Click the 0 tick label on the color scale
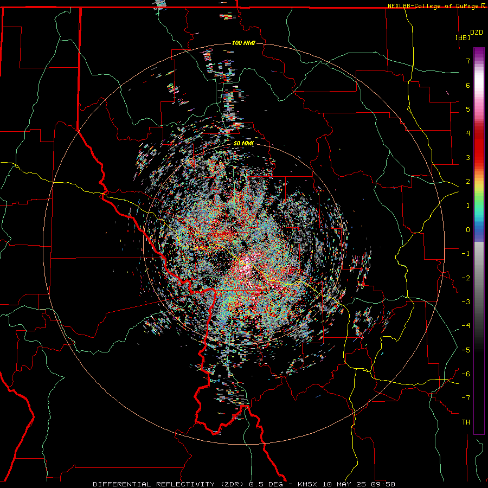Image resolution: width=488 pixels, height=488 pixels. (468, 230)
